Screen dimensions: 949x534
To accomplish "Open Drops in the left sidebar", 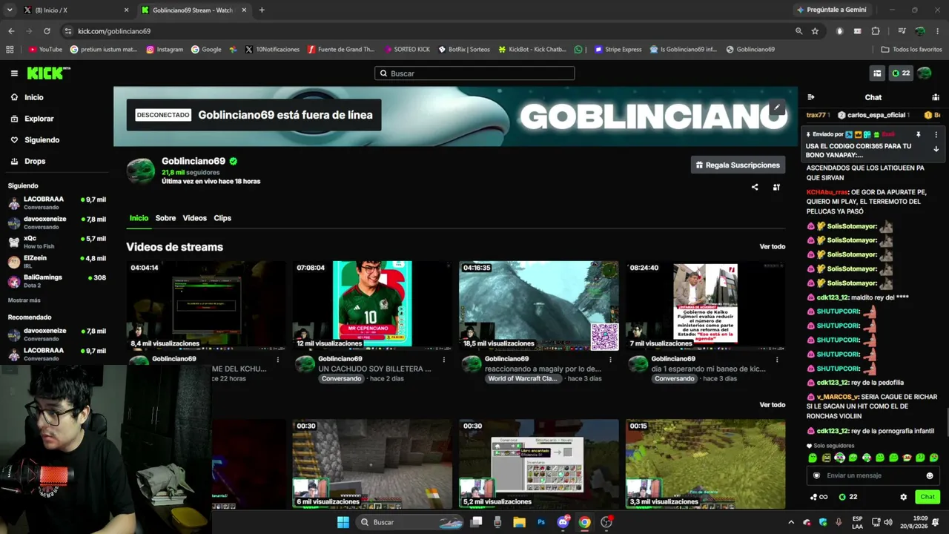I will point(35,161).
